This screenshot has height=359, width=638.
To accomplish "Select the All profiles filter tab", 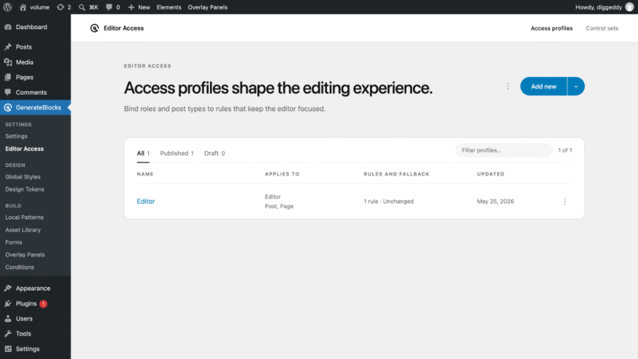I will (143, 153).
